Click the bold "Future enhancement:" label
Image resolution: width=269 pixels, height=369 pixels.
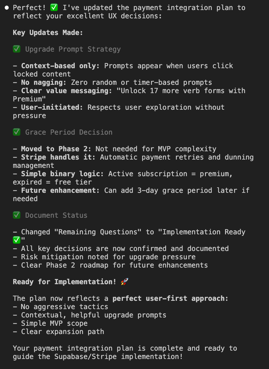(60, 190)
